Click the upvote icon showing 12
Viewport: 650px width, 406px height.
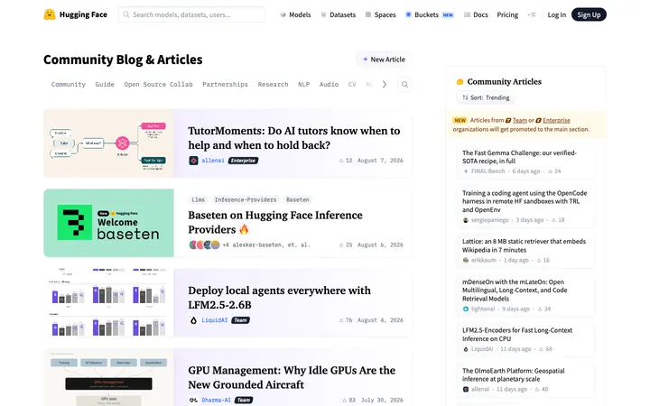click(x=341, y=161)
